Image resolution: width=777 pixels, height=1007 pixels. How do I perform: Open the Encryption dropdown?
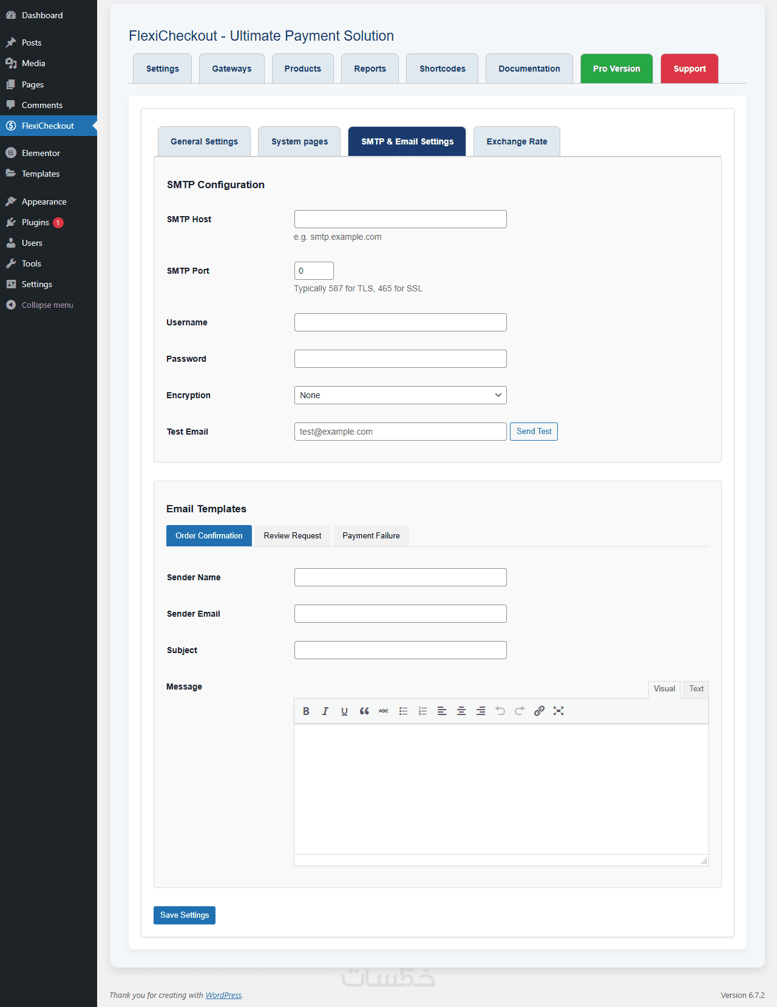point(400,395)
